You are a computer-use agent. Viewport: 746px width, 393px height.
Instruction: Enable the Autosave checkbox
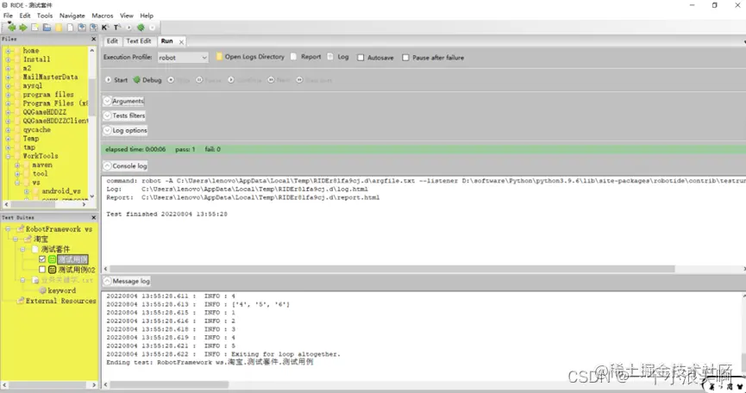pyautogui.click(x=360, y=58)
